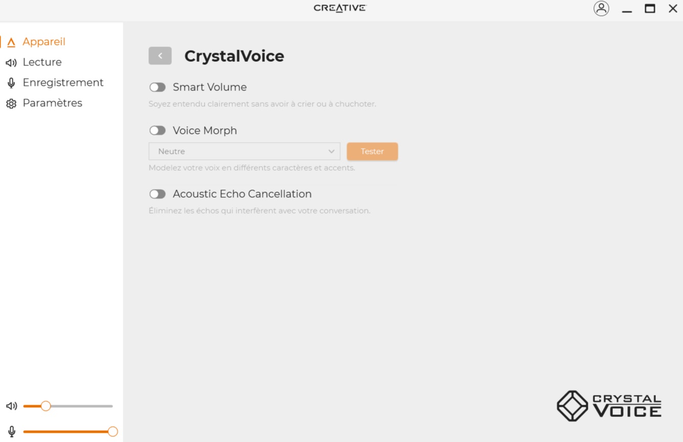Go back using the left chevron button
The height and width of the screenshot is (442, 683).
[x=160, y=56]
